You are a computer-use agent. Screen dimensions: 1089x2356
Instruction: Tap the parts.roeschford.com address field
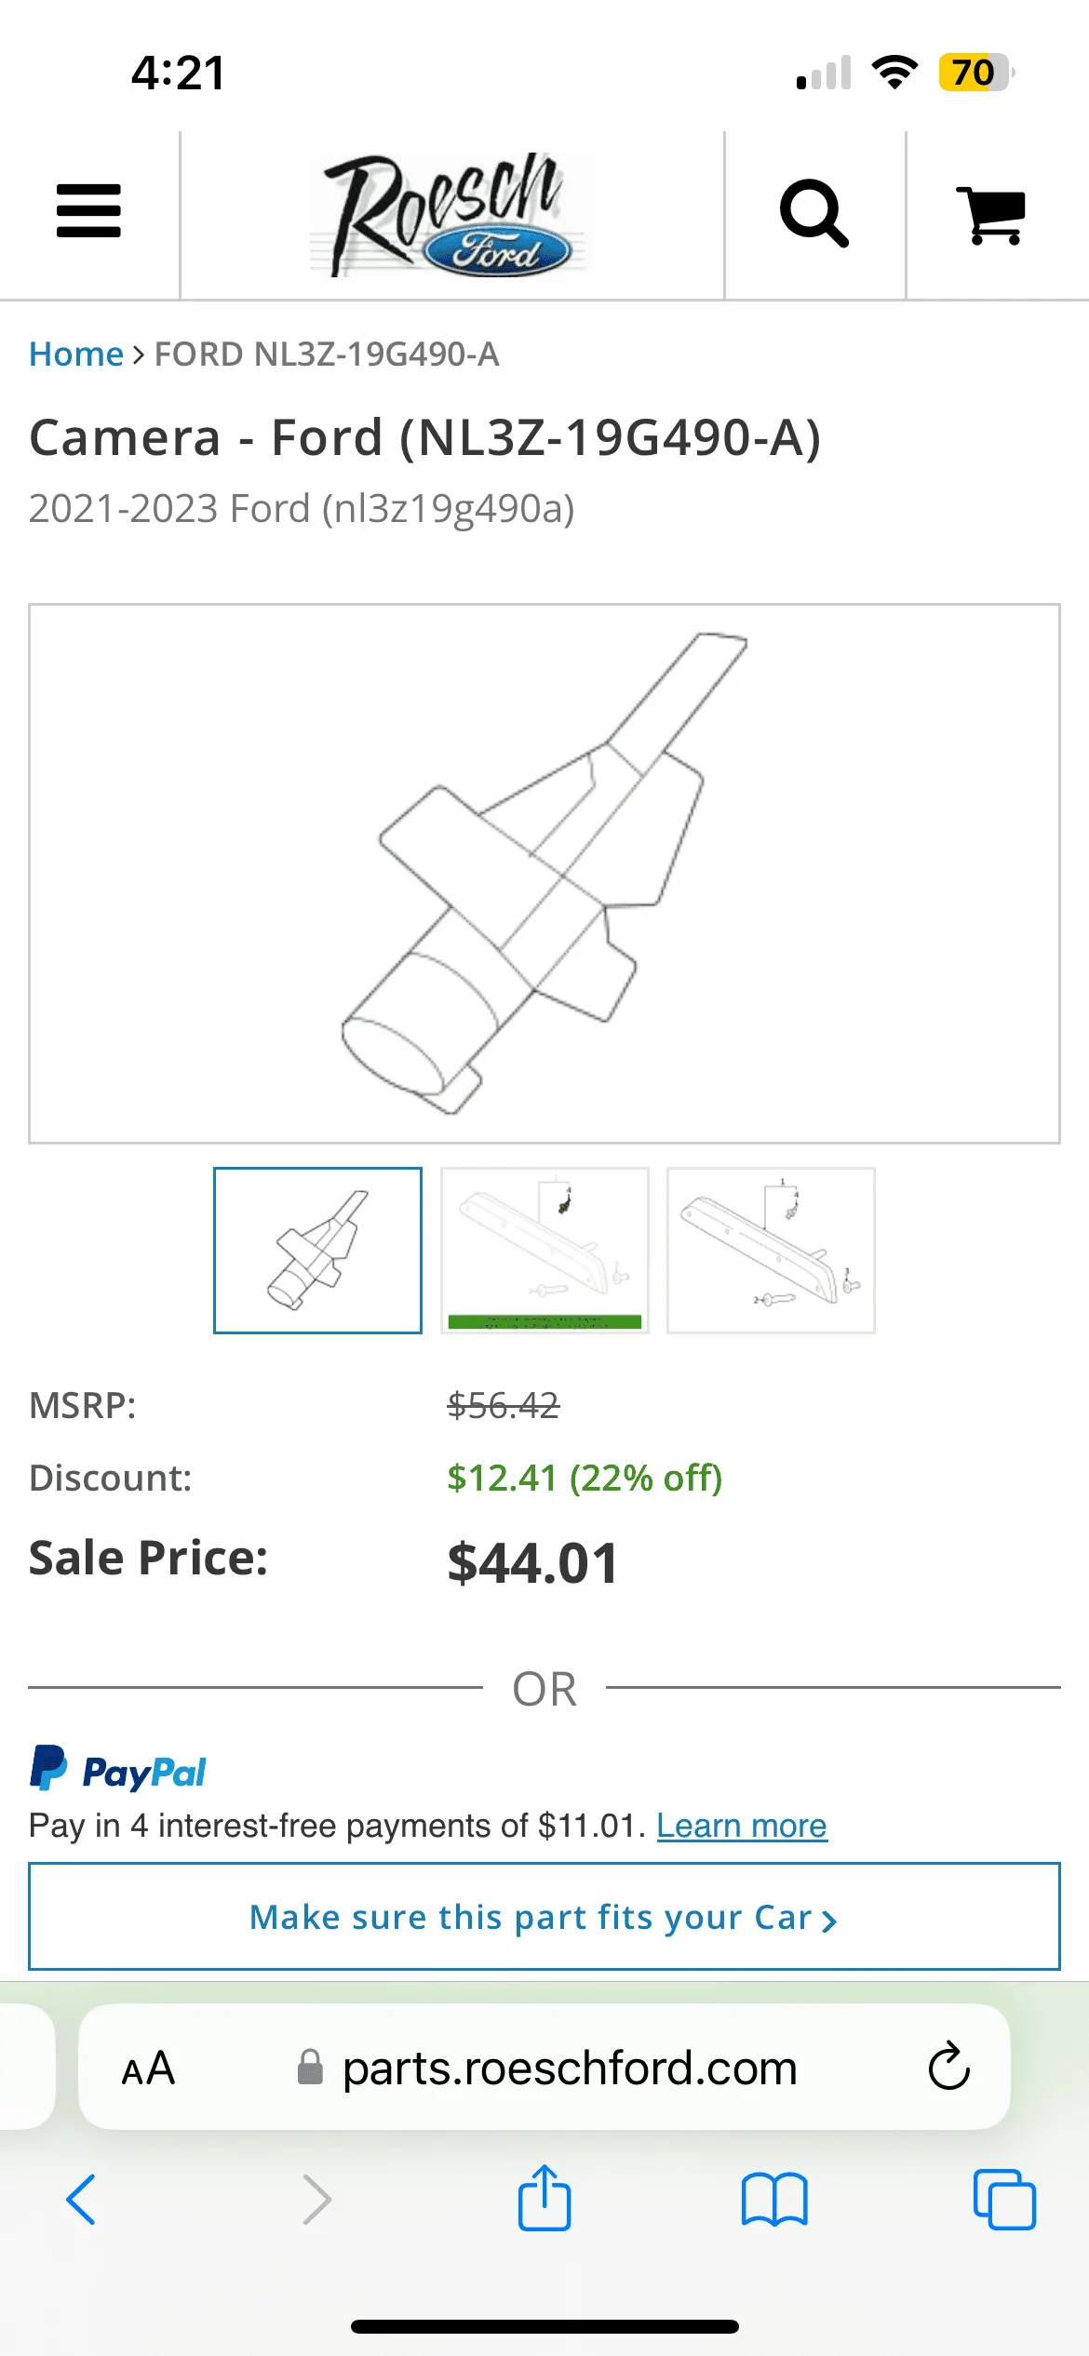tap(568, 2068)
